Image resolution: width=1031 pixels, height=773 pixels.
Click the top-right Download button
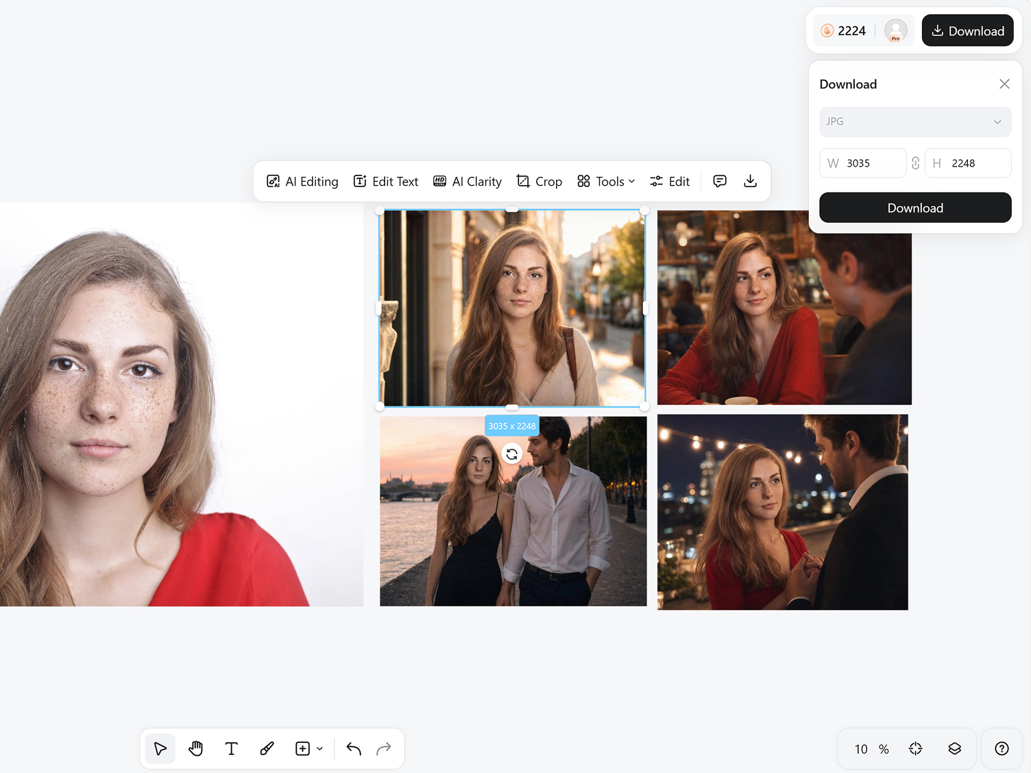(967, 31)
